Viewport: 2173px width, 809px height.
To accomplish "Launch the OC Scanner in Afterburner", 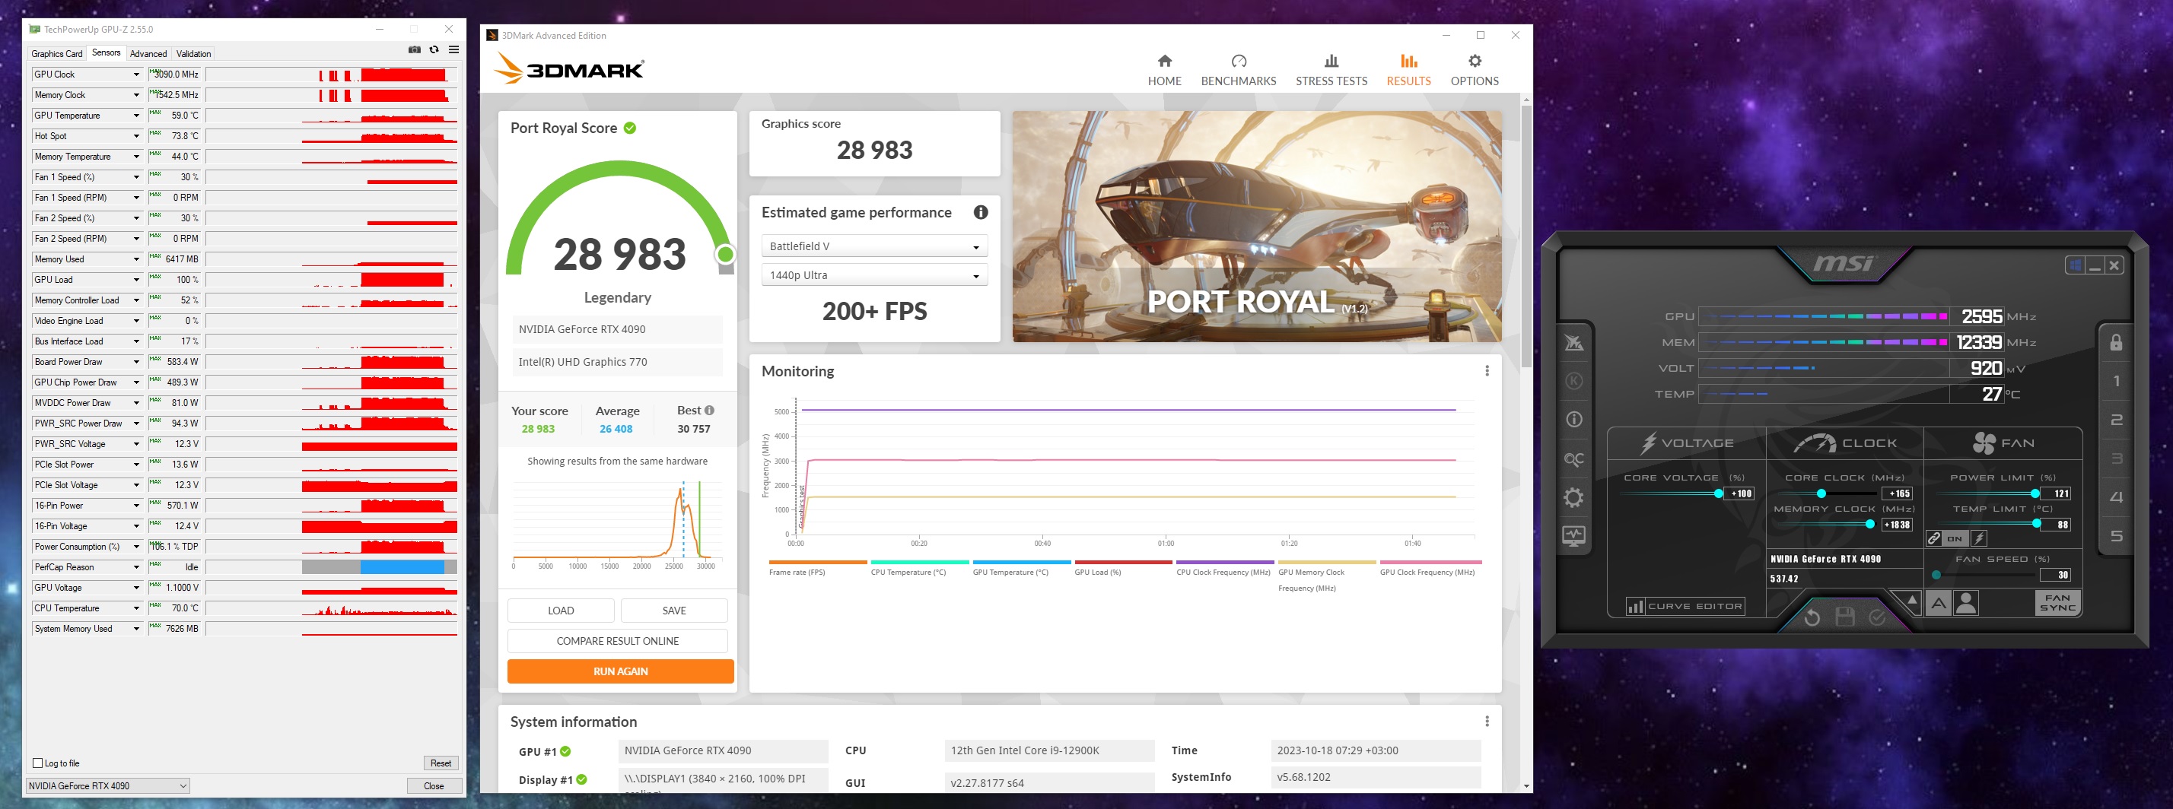I will click(x=1574, y=459).
